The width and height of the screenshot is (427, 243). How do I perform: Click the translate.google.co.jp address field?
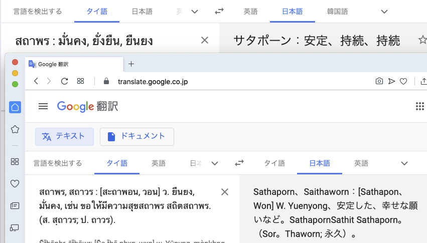(153, 81)
